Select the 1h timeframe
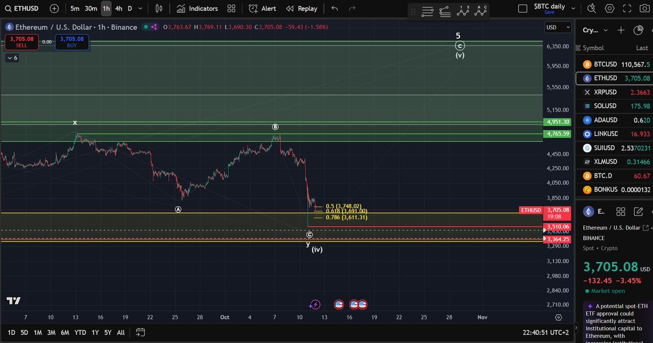The height and width of the screenshot is (343, 653). (x=106, y=8)
